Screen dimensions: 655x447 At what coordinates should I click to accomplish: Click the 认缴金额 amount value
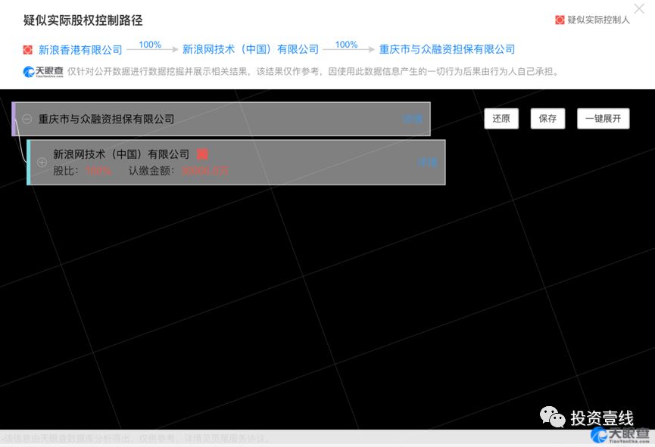[x=205, y=171]
